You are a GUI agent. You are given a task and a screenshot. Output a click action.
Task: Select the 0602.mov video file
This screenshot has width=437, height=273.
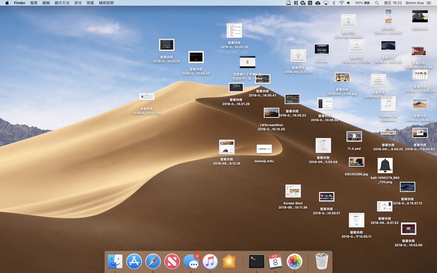click(x=420, y=17)
